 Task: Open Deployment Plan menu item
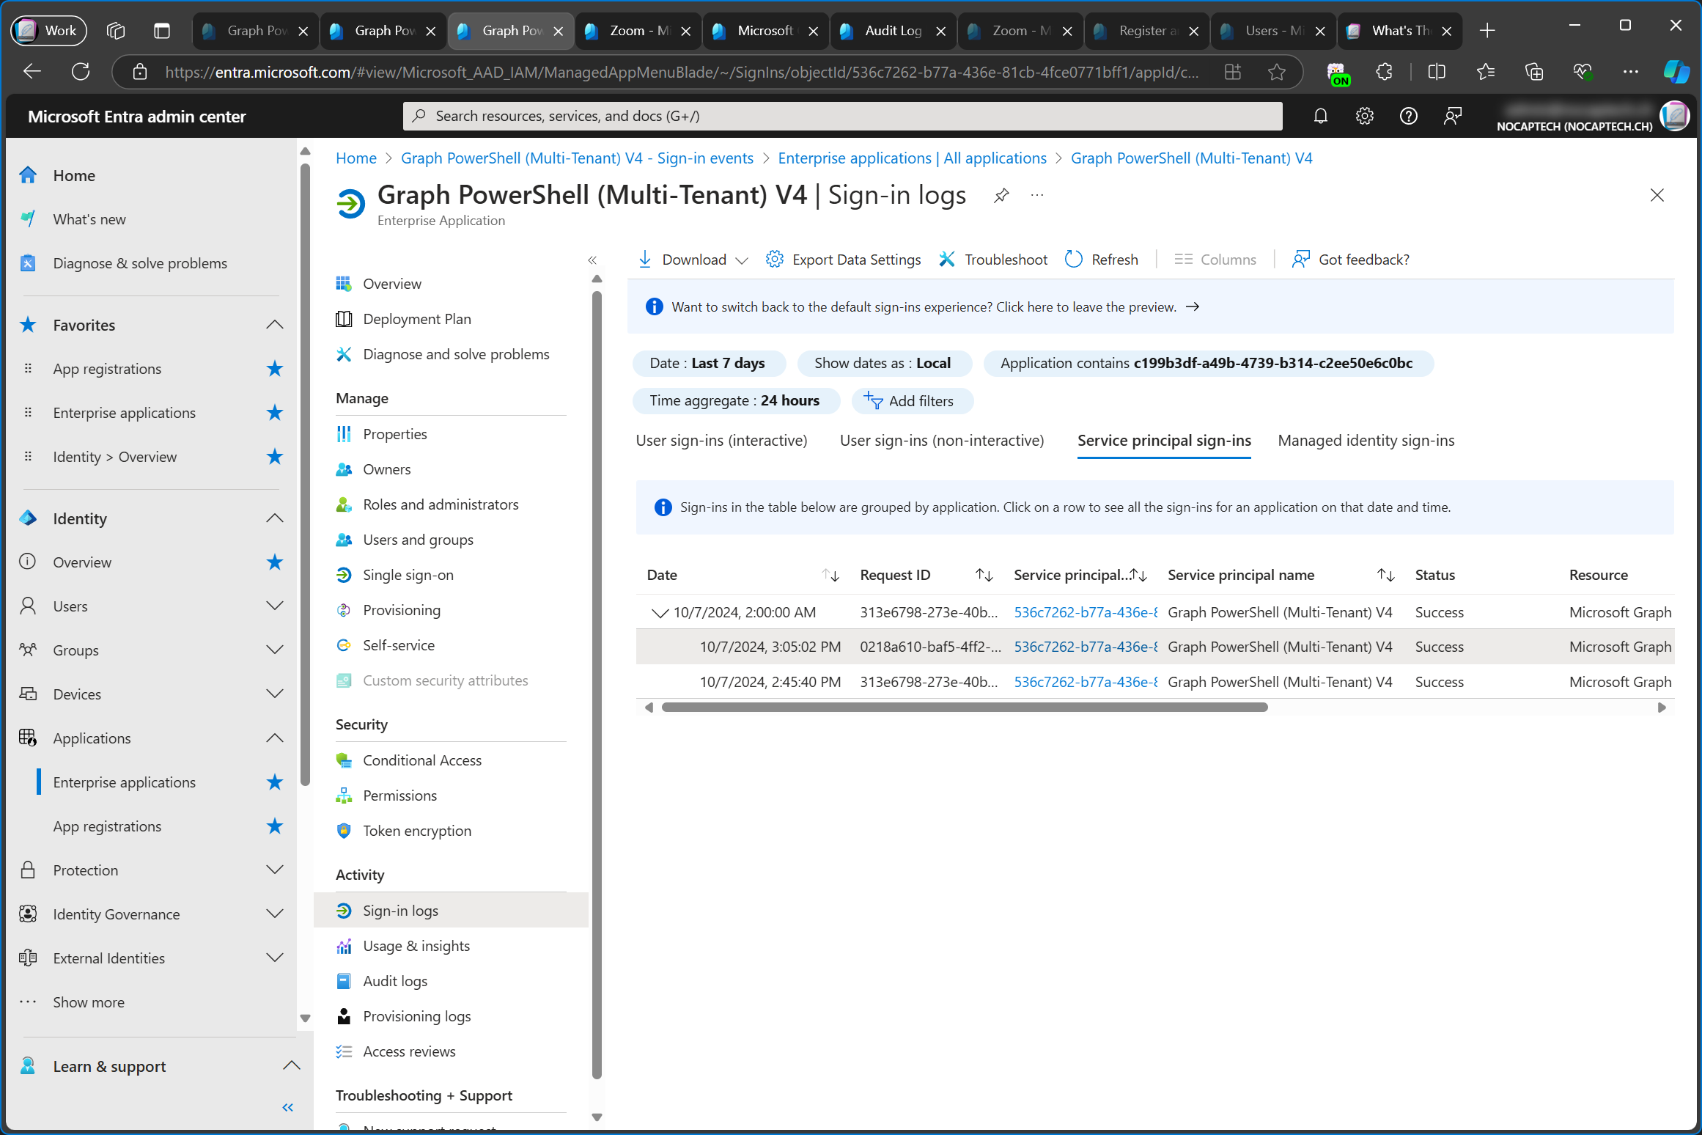[x=417, y=319]
